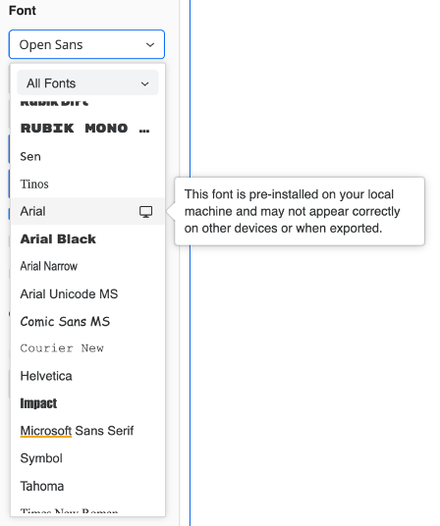Expand the All Fonts filter dropdown

(87, 82)
